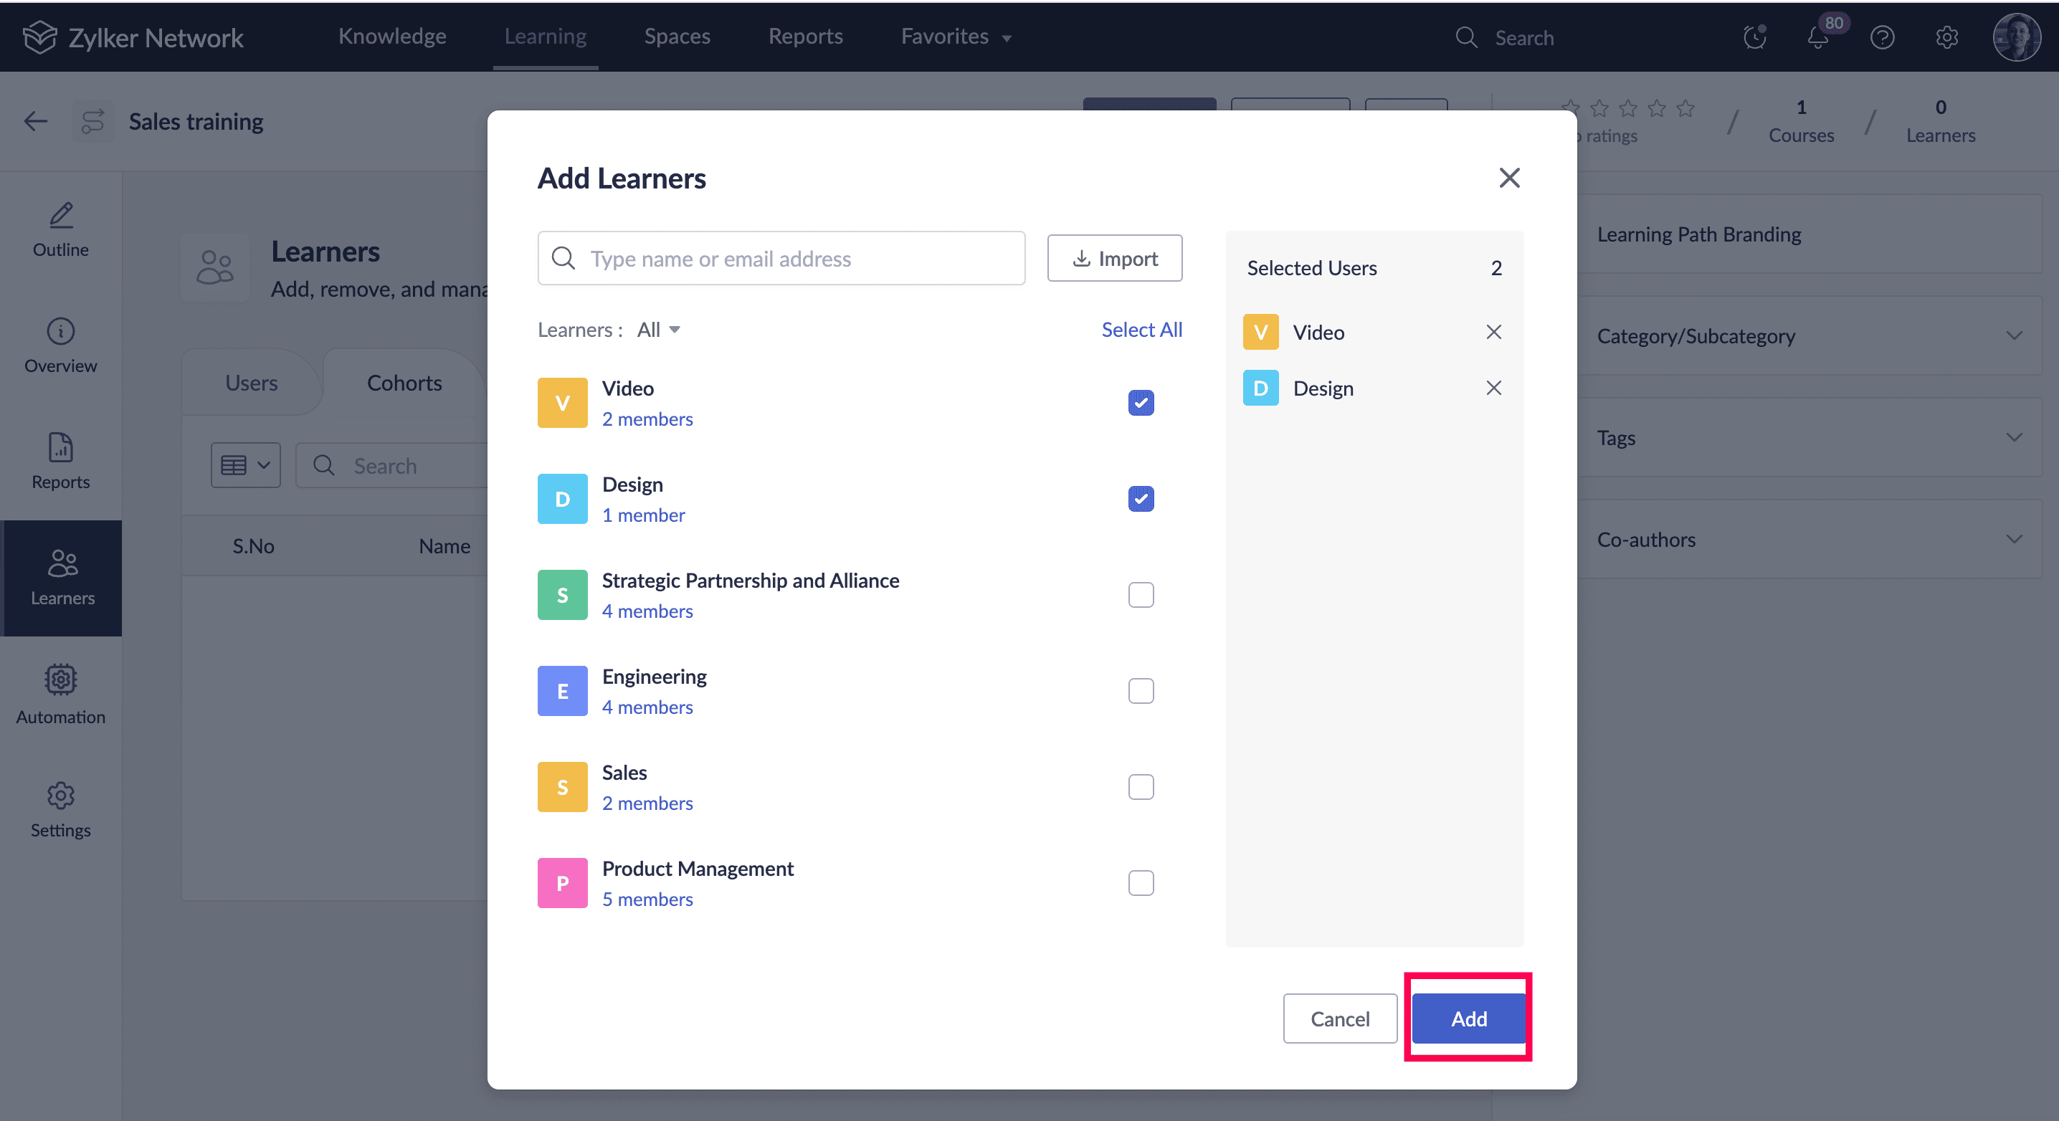The image size is (2059, 1121).
Task: Click the Select All link
Action: tap(1141, 329)
